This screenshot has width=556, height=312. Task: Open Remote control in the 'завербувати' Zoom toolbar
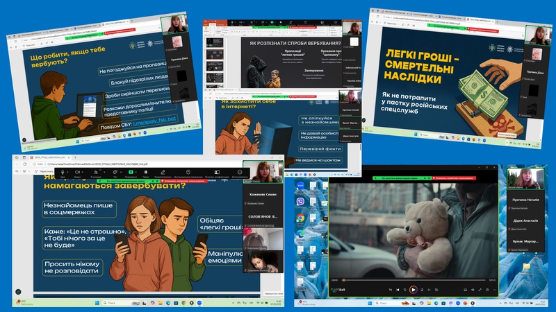point(188,172)
